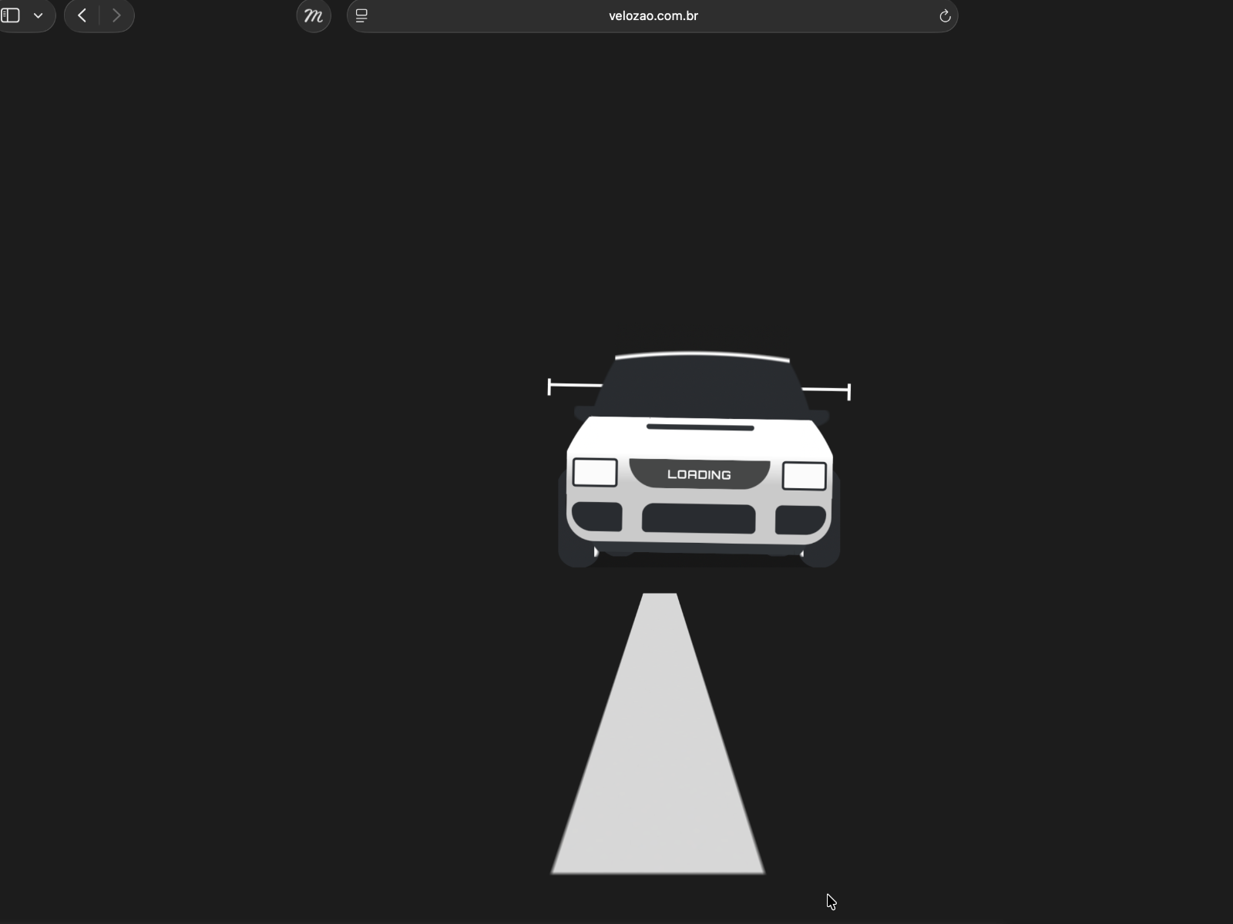Toggle the Safari sidebar
This screenshot has height=924, width=1233.
click(x=11, y=15)
